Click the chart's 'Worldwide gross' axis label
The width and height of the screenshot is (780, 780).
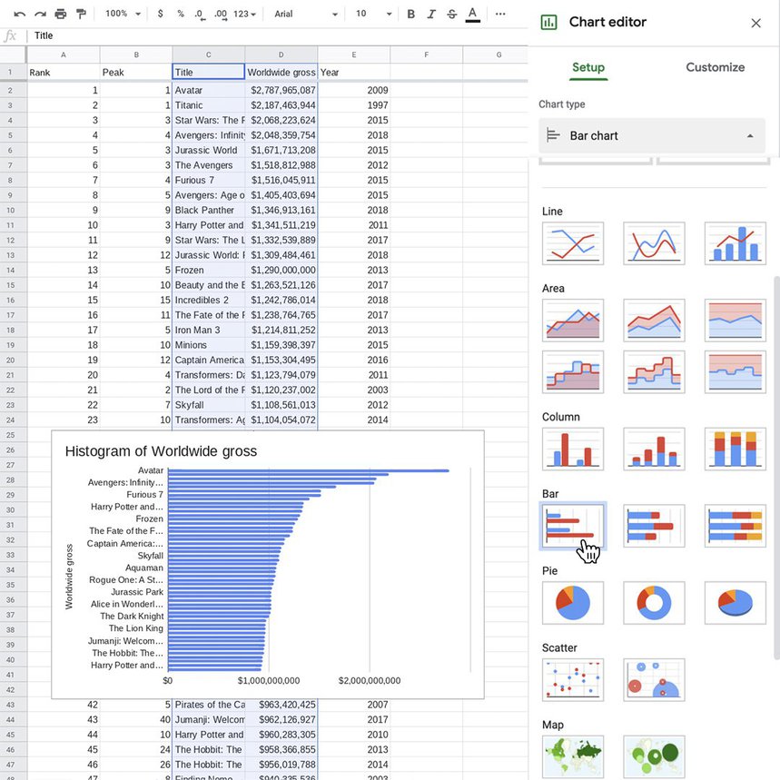69,577
